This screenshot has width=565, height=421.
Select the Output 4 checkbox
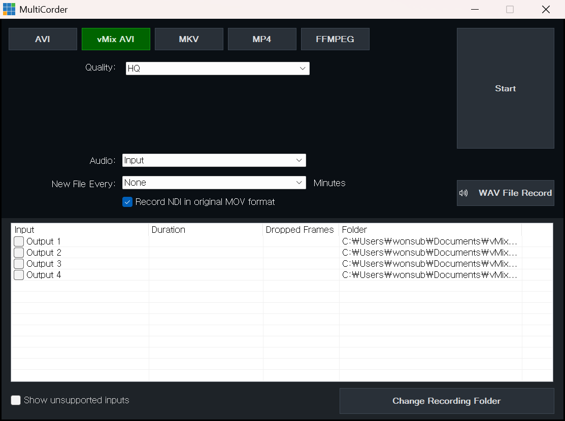(19, 275)
